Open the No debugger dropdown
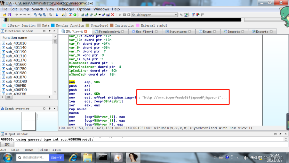289x163 pixels. pyautogui.click(x=154, y=15)
